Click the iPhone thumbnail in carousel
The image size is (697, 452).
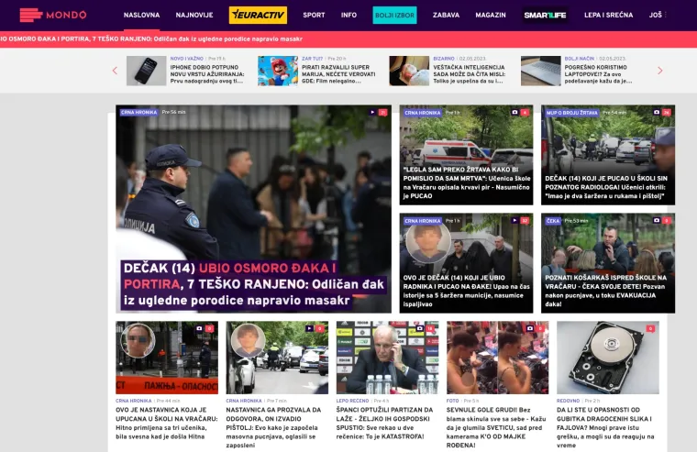146,71
